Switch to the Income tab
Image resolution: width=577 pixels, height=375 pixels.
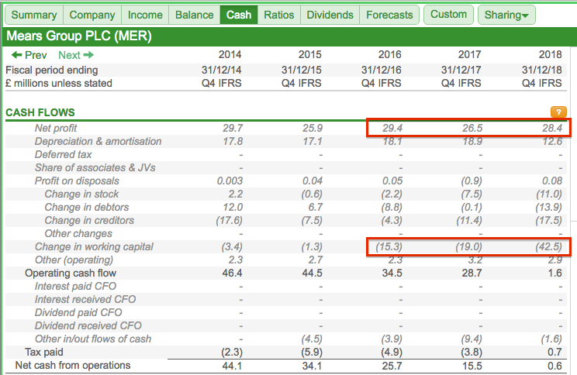(x=145, y=15)
